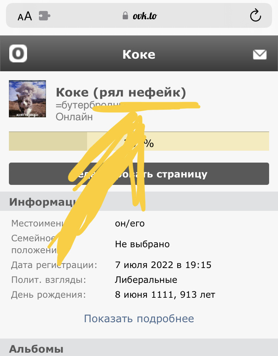Tap the он/его pronouns value
Viewport: 278px width, 356px height.
pyautogui.click(x=130, y=223)
